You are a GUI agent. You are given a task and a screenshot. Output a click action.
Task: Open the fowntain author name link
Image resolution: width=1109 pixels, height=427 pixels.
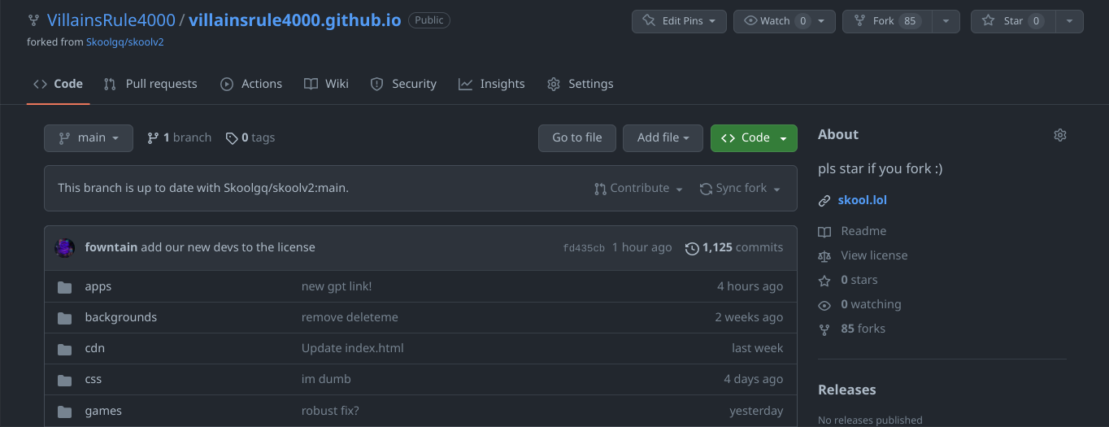(111, 247)
